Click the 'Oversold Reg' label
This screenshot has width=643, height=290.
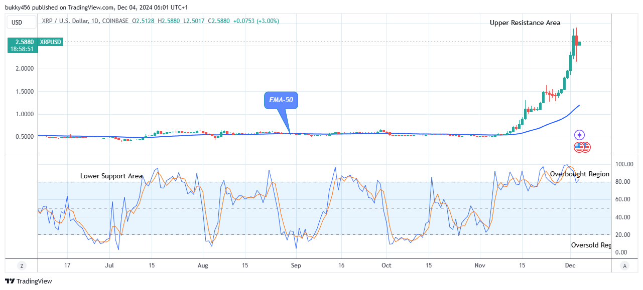591,245
